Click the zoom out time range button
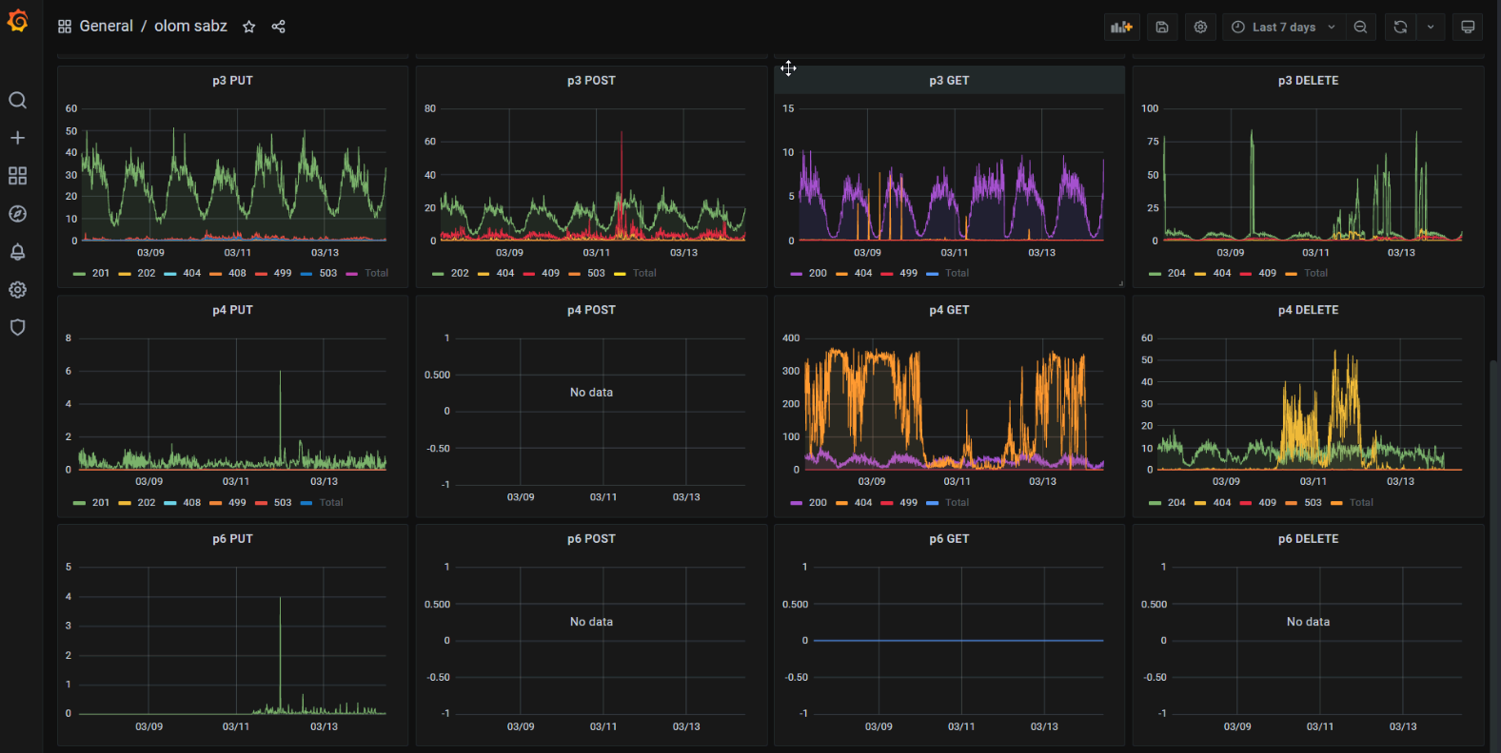The height and width of the screenshot is (753, 1501). click(x=1360, y=28)
